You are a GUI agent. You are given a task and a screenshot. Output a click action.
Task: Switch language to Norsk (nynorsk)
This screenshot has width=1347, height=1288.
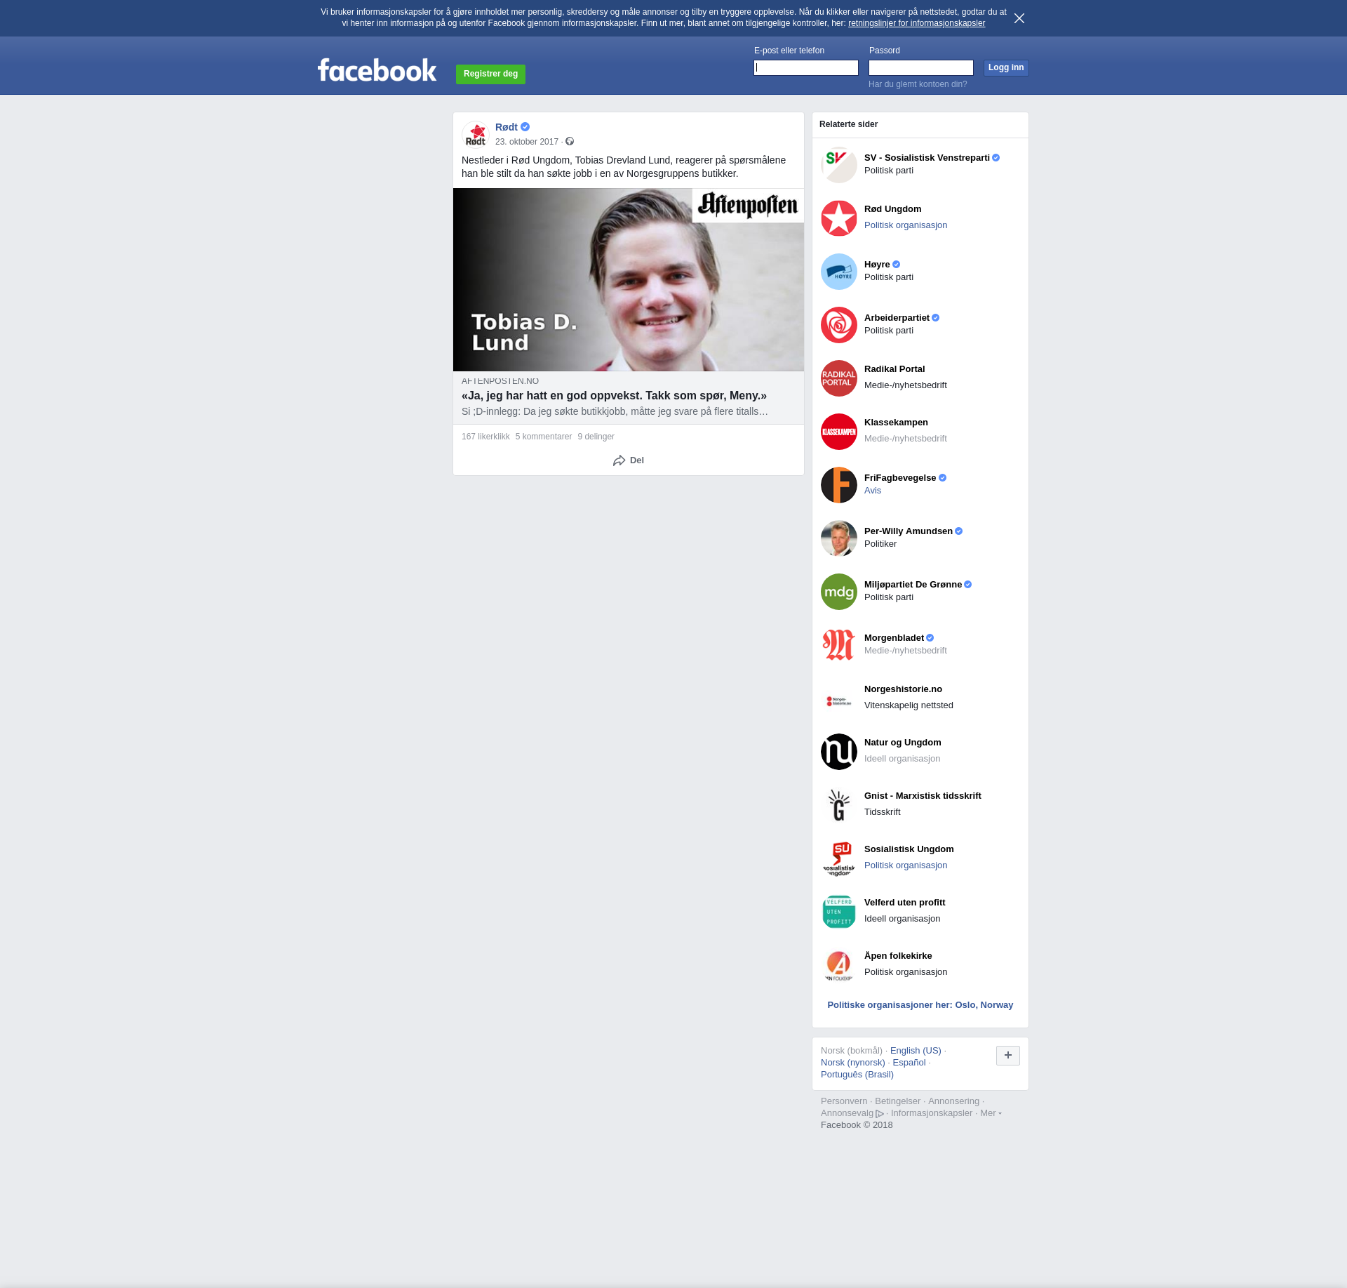click(x=853, y=1063)
